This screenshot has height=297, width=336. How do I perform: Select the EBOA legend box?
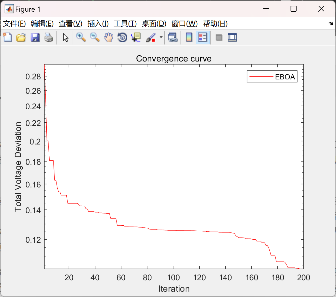click(272, 76)
